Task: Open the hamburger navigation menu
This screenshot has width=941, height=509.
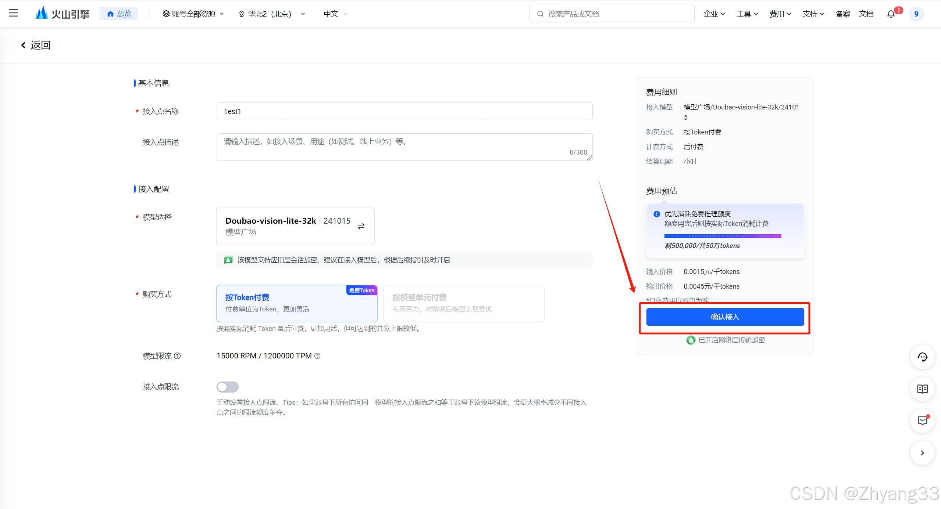Action: point(13,14)
